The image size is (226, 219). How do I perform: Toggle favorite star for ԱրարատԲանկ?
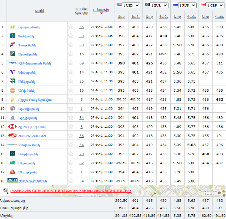click(x=71, y=27)
